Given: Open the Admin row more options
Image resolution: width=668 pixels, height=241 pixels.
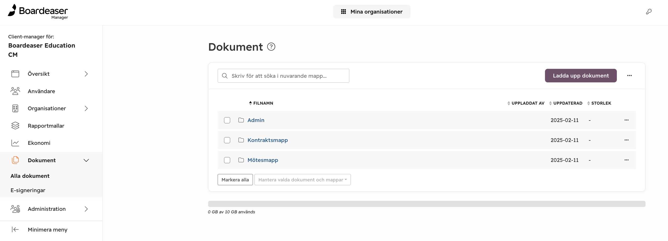Looking at the screenshot, I should click(x=626, y=120).
